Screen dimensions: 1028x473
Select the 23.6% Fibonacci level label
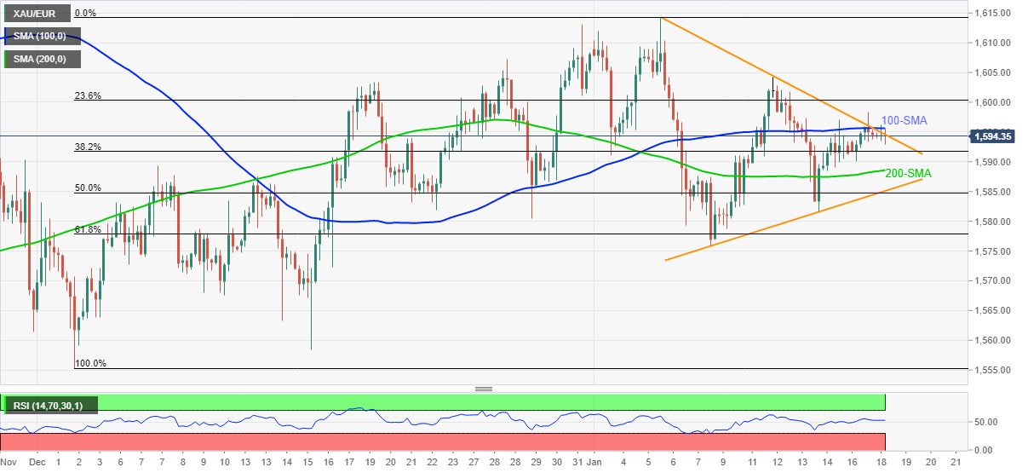(88, 96)
